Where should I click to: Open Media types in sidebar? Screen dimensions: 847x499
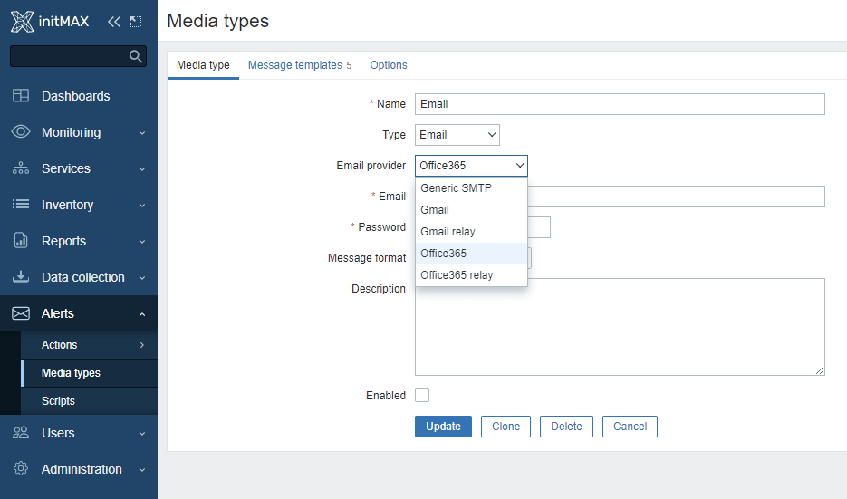click(89, 372)
